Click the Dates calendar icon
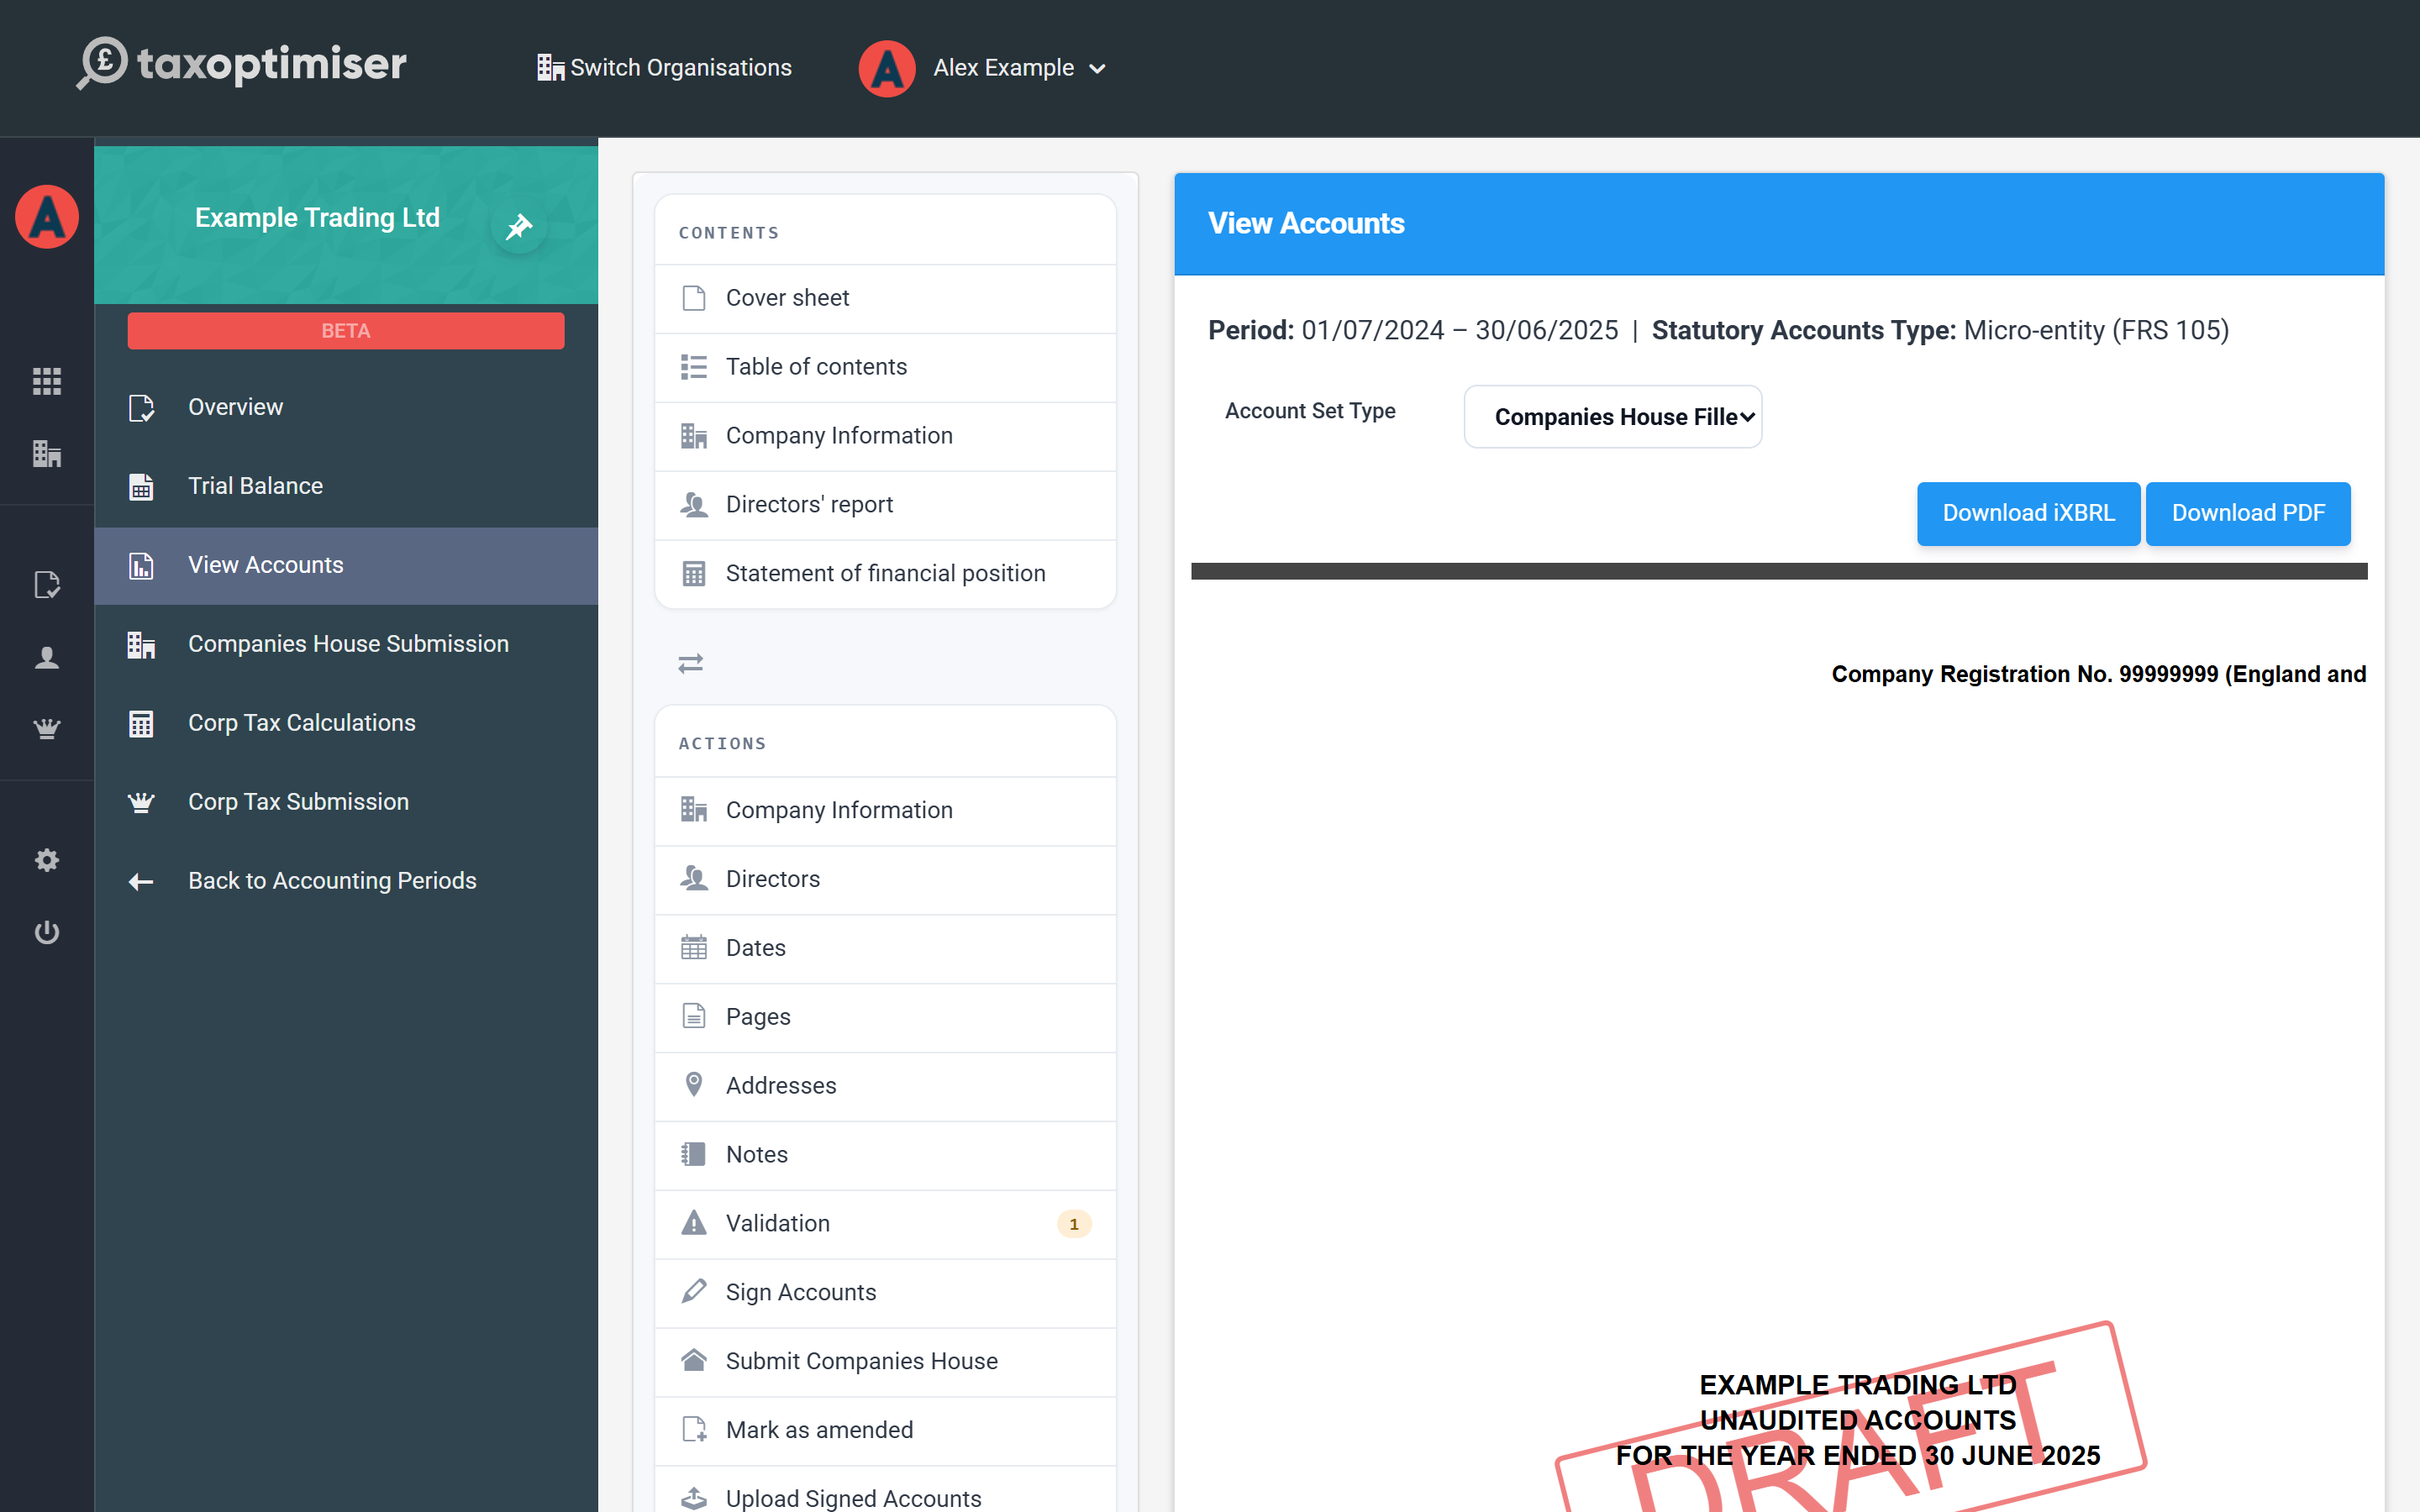 pyautogui.click(x=694, y=948)
